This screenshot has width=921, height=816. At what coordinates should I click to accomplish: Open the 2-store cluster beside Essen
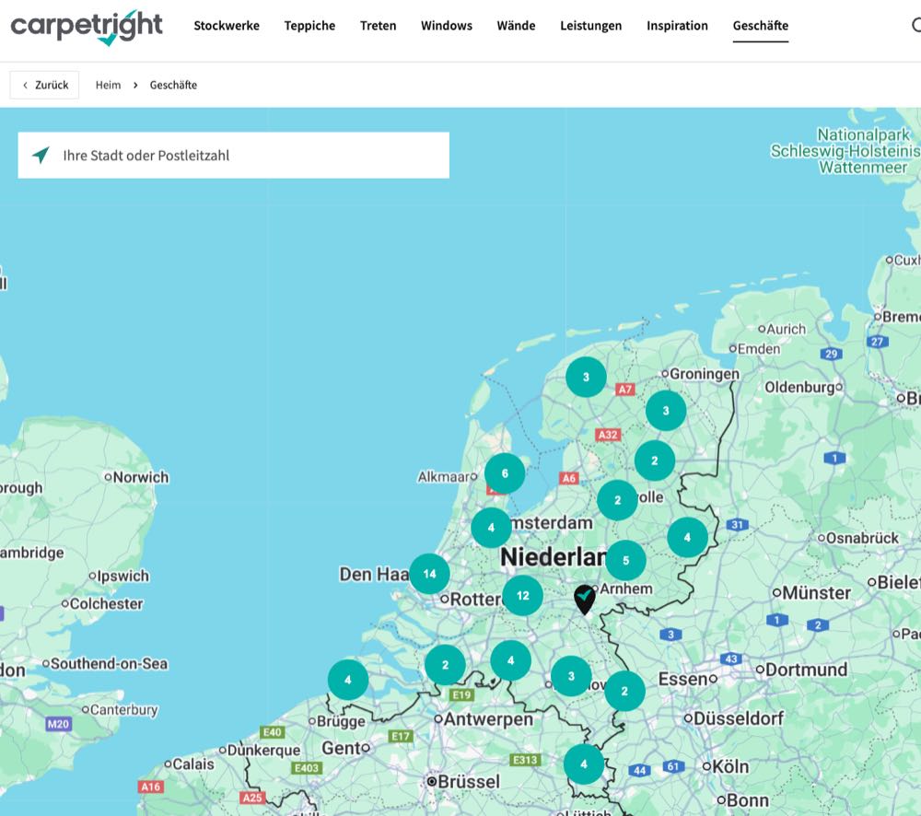[x=624, y=691]
